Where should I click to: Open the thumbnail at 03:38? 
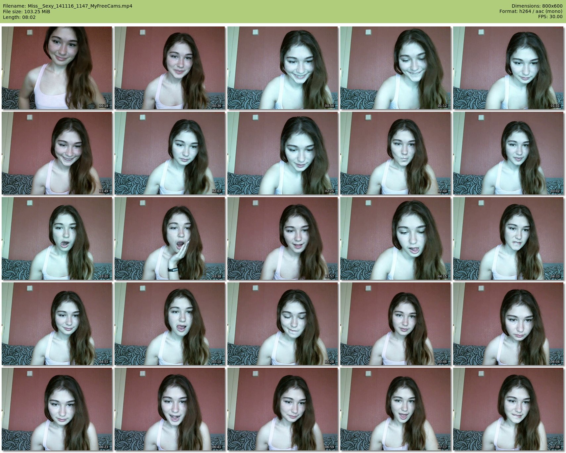(169, 238)
